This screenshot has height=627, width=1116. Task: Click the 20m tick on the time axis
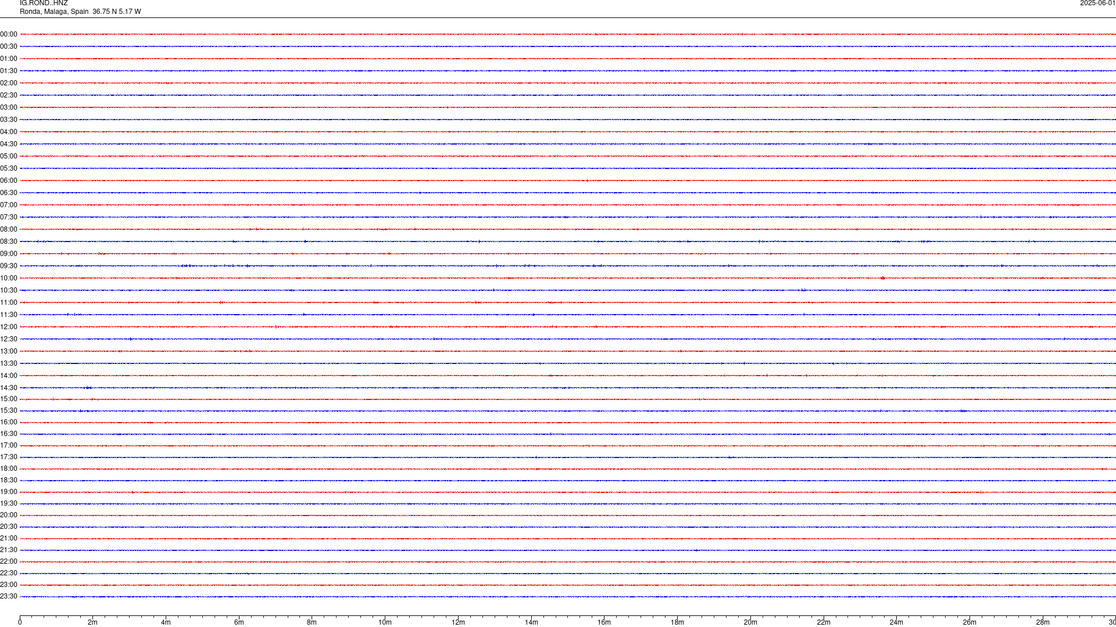pyautogui.click(x=750, y=622)
